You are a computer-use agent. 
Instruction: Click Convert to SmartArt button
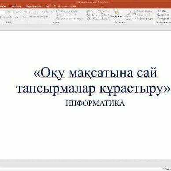(70, 19)
